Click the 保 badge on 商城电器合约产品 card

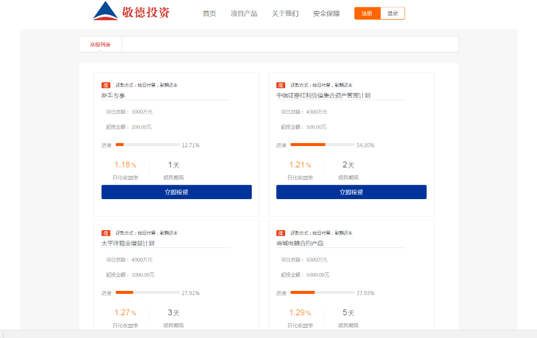[280, 233]
